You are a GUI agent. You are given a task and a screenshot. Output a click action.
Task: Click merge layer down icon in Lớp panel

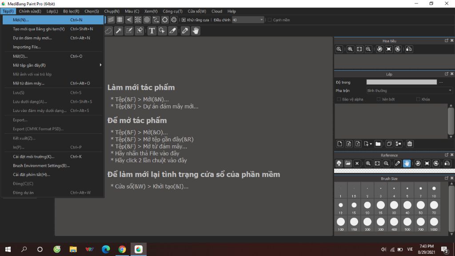(399, 144)
